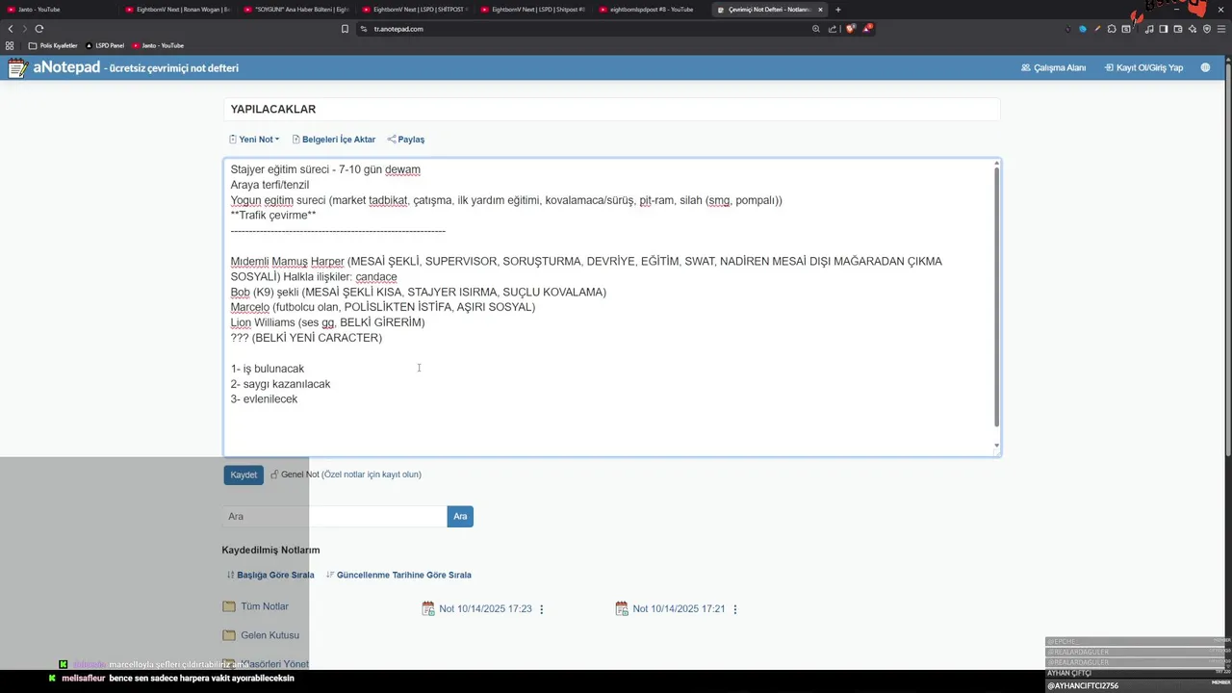1232x693 pixels.
Task: Click the Paylaş share link
Action: [x=406, y=140]
